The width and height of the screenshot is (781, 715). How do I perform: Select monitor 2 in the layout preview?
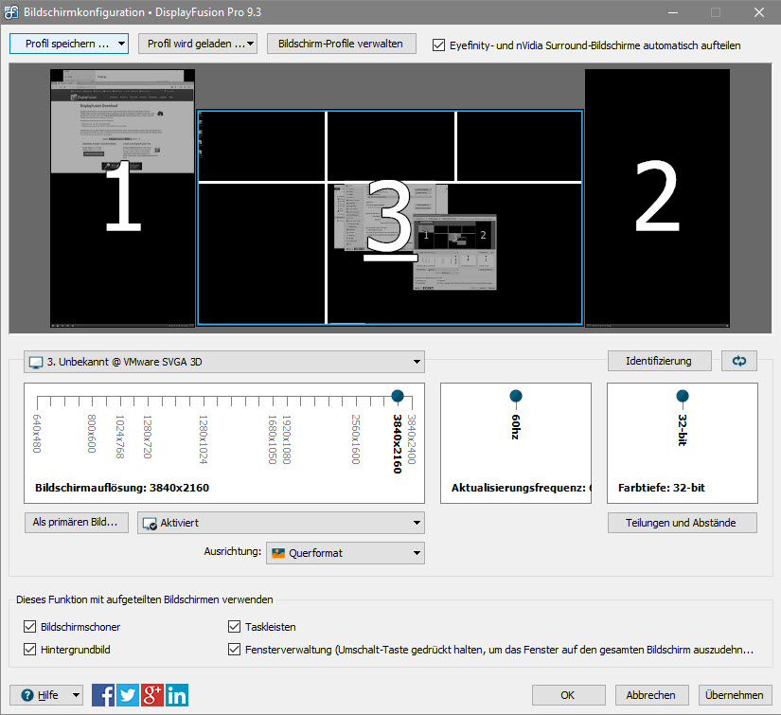[657, 197]
